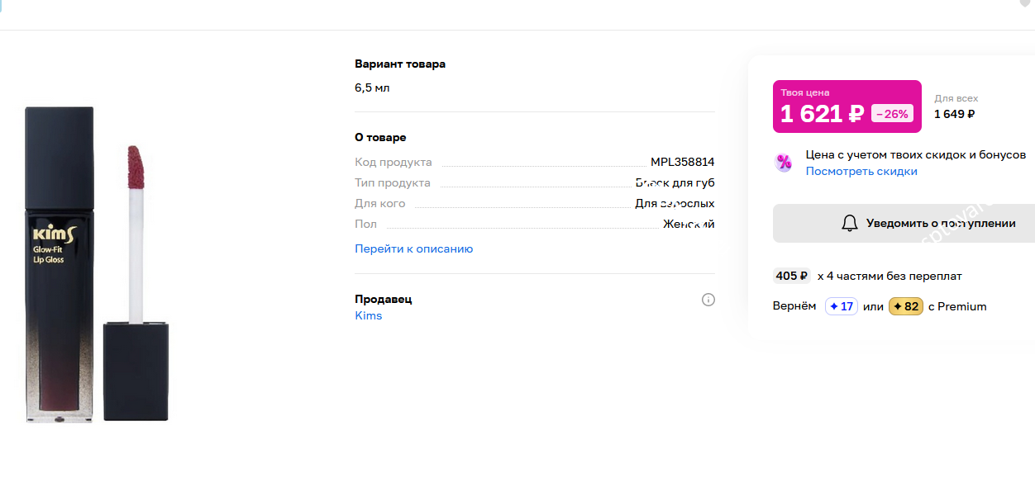The height and width of the screenshot is (492, 1035).
Task: Click 'Уведомить о поступлении' button
Action: tap(904, 223)
